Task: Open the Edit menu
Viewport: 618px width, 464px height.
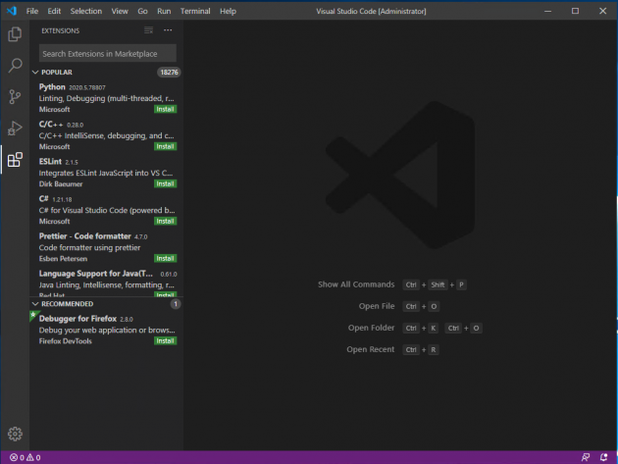Action: pos(54,11)
